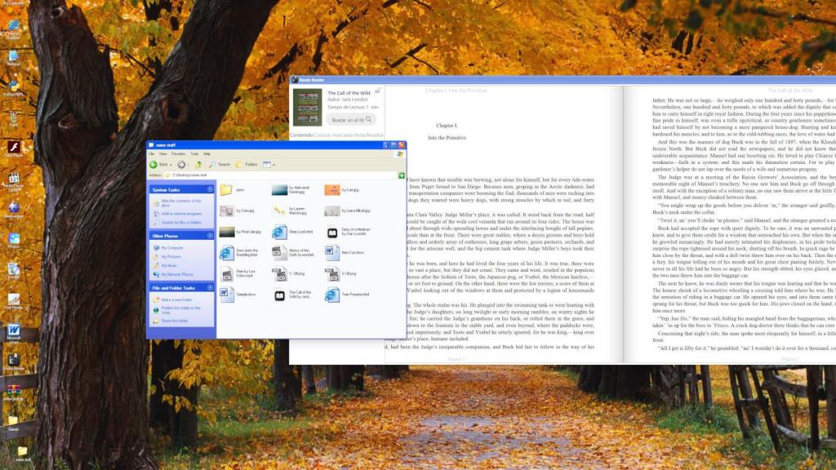This screenshot has width=836, height=470.
Task: Open The Call of the Wild ebook file
Action: coord(279,295)
